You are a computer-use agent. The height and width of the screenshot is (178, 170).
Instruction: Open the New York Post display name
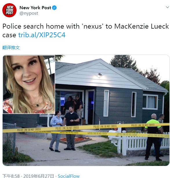pyautogui.click(x=35, y=8)
